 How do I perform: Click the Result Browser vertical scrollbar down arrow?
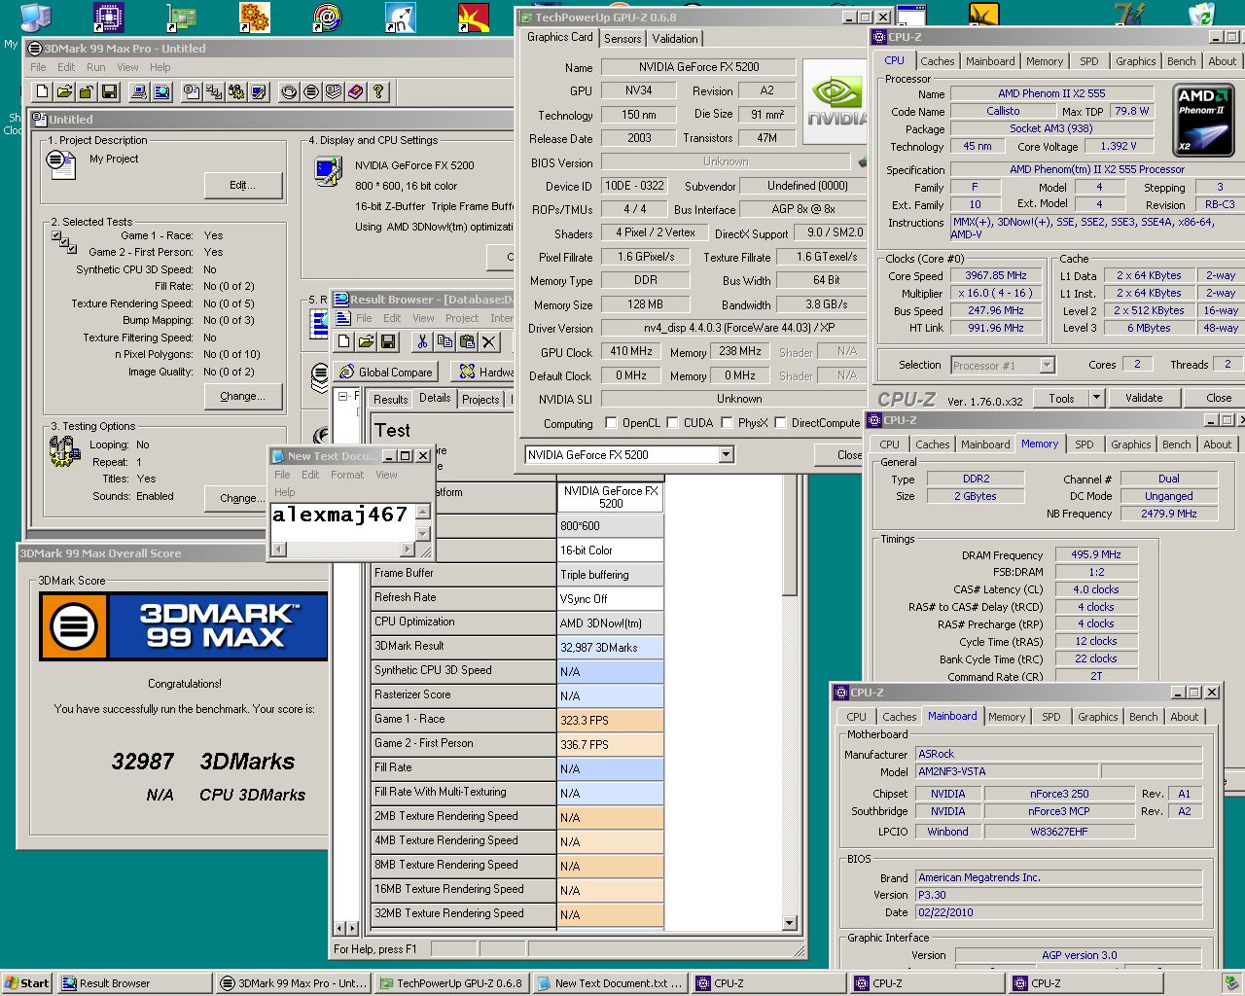tap(789, 922)
